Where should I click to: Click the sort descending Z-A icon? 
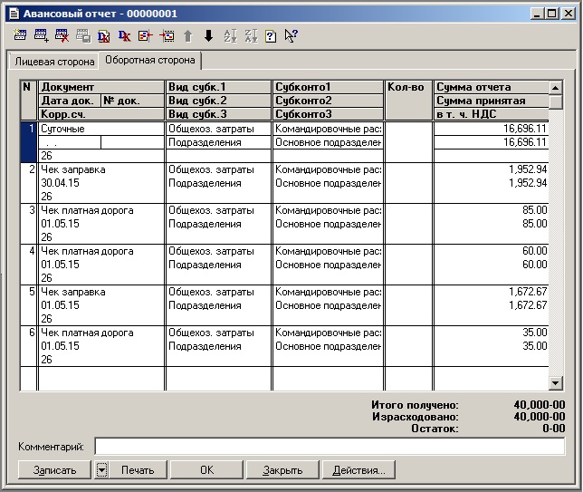(x=251, y=36)
